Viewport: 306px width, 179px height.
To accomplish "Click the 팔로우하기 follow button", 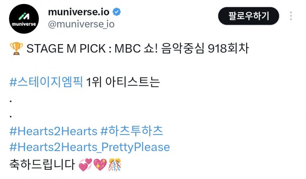I will click(248, 16).
